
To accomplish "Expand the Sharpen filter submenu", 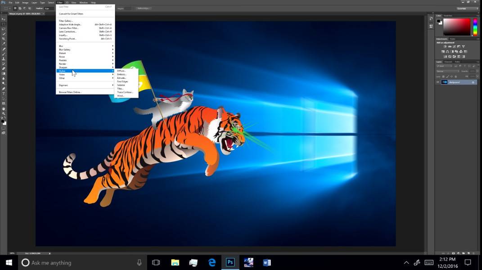I will coord(86,67).
